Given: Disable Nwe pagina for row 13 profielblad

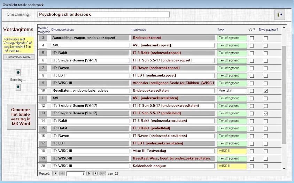Looking at the screenshot, I should pos(265,113).
